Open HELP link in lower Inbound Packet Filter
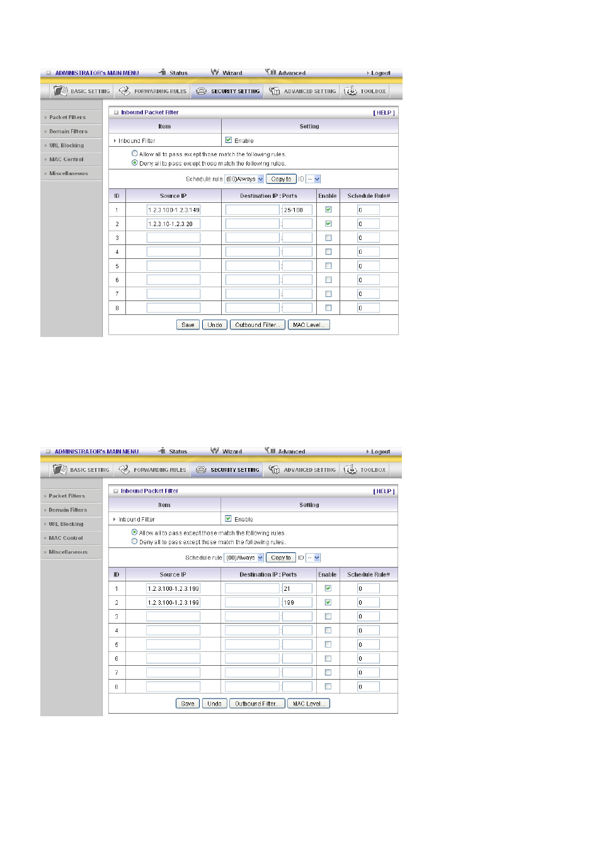The height and width of the screenshot is (851, 601). 384,491
